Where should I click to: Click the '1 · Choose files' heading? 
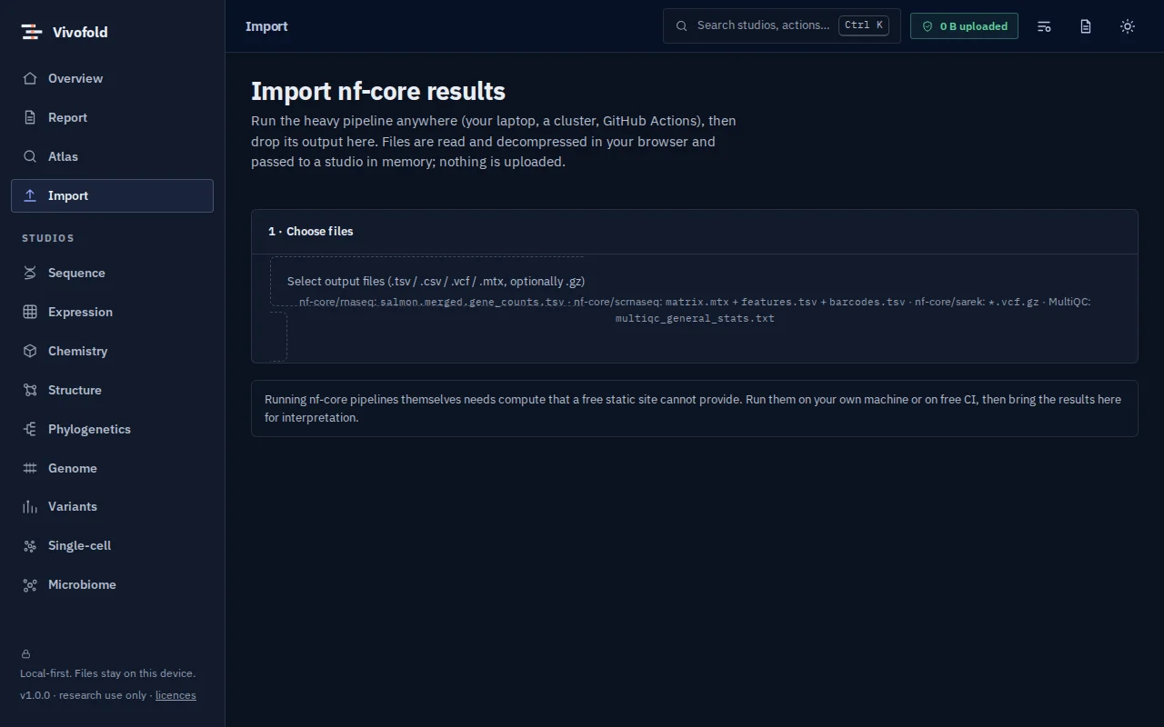[x=311, y=231]
